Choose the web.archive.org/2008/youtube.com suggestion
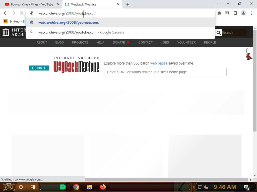257x192 pixels. coord(120,22)
